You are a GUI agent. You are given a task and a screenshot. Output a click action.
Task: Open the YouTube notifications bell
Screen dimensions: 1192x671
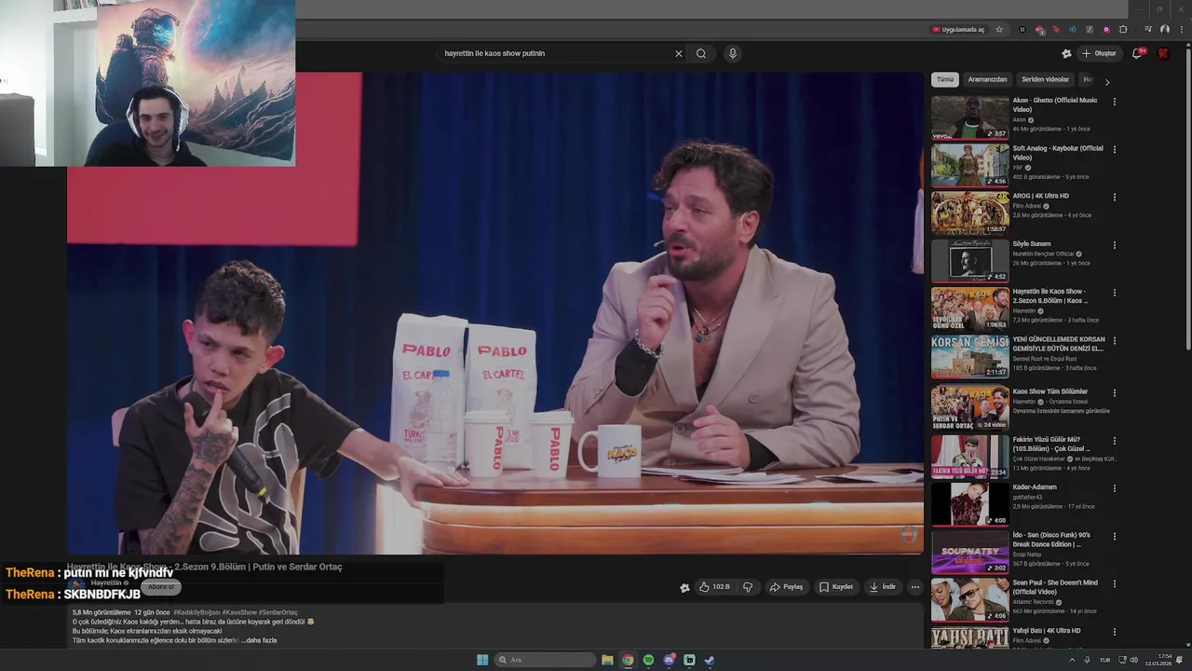[1137, 53]
